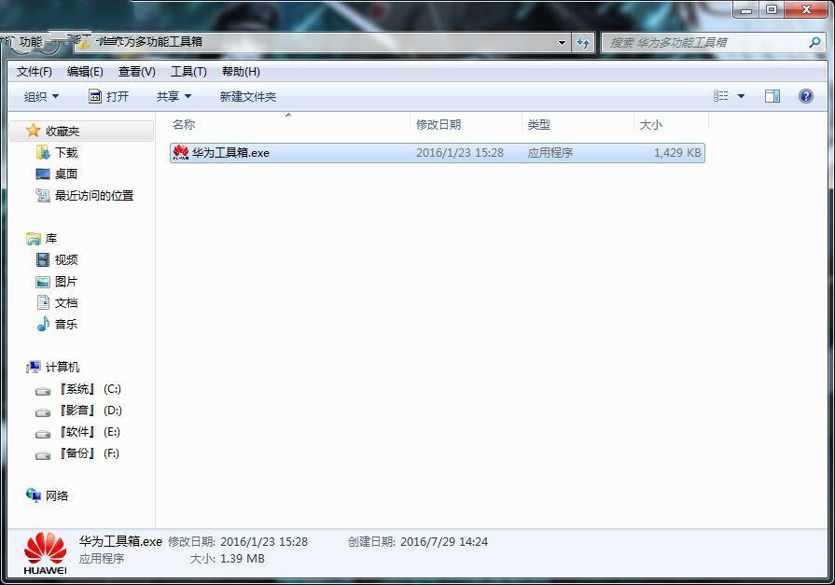The width and height of the screenshot is (835, 585).
Task: Open the view options dropdown arrow
Action: 741,96
